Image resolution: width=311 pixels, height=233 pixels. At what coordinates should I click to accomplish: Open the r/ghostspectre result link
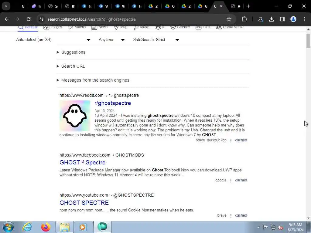[113, 103]
